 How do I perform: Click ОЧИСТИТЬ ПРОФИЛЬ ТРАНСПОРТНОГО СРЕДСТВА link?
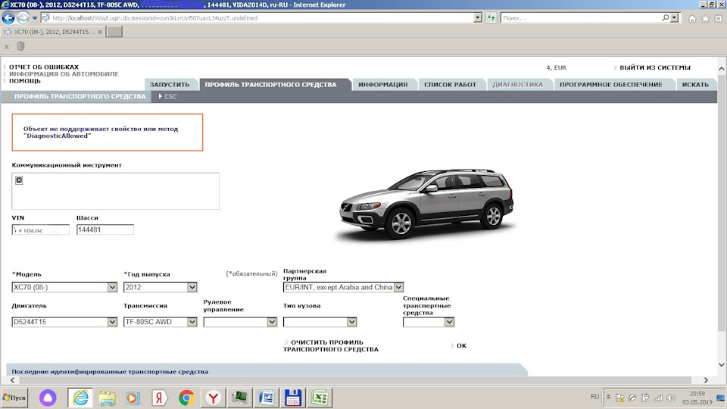331,345
